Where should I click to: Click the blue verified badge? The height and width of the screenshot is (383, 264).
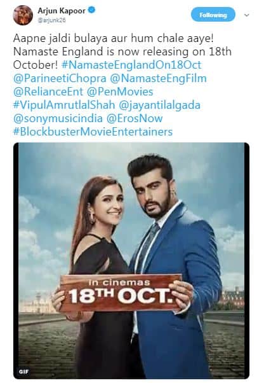pos(92,10)
